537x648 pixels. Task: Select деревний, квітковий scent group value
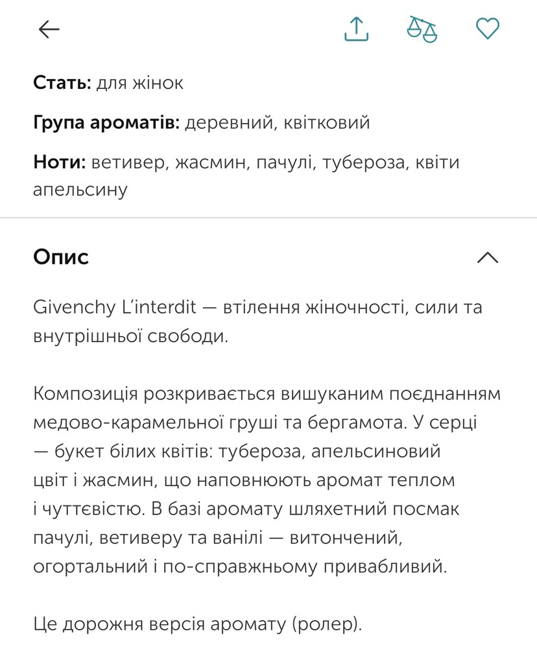click(x=277, y=122)
